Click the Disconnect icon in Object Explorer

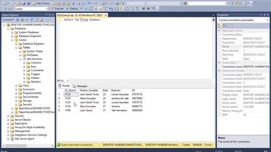pyautogui.click(x=22, y=20)
